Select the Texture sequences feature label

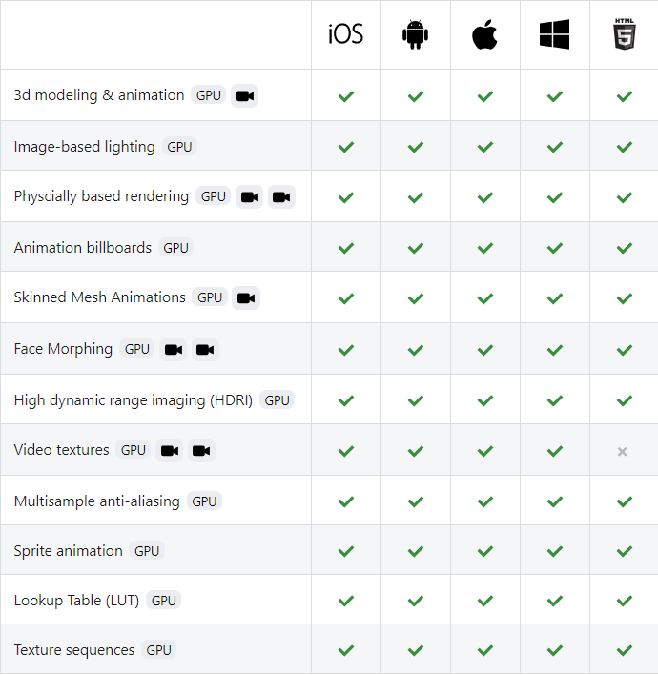coord(74,650)
